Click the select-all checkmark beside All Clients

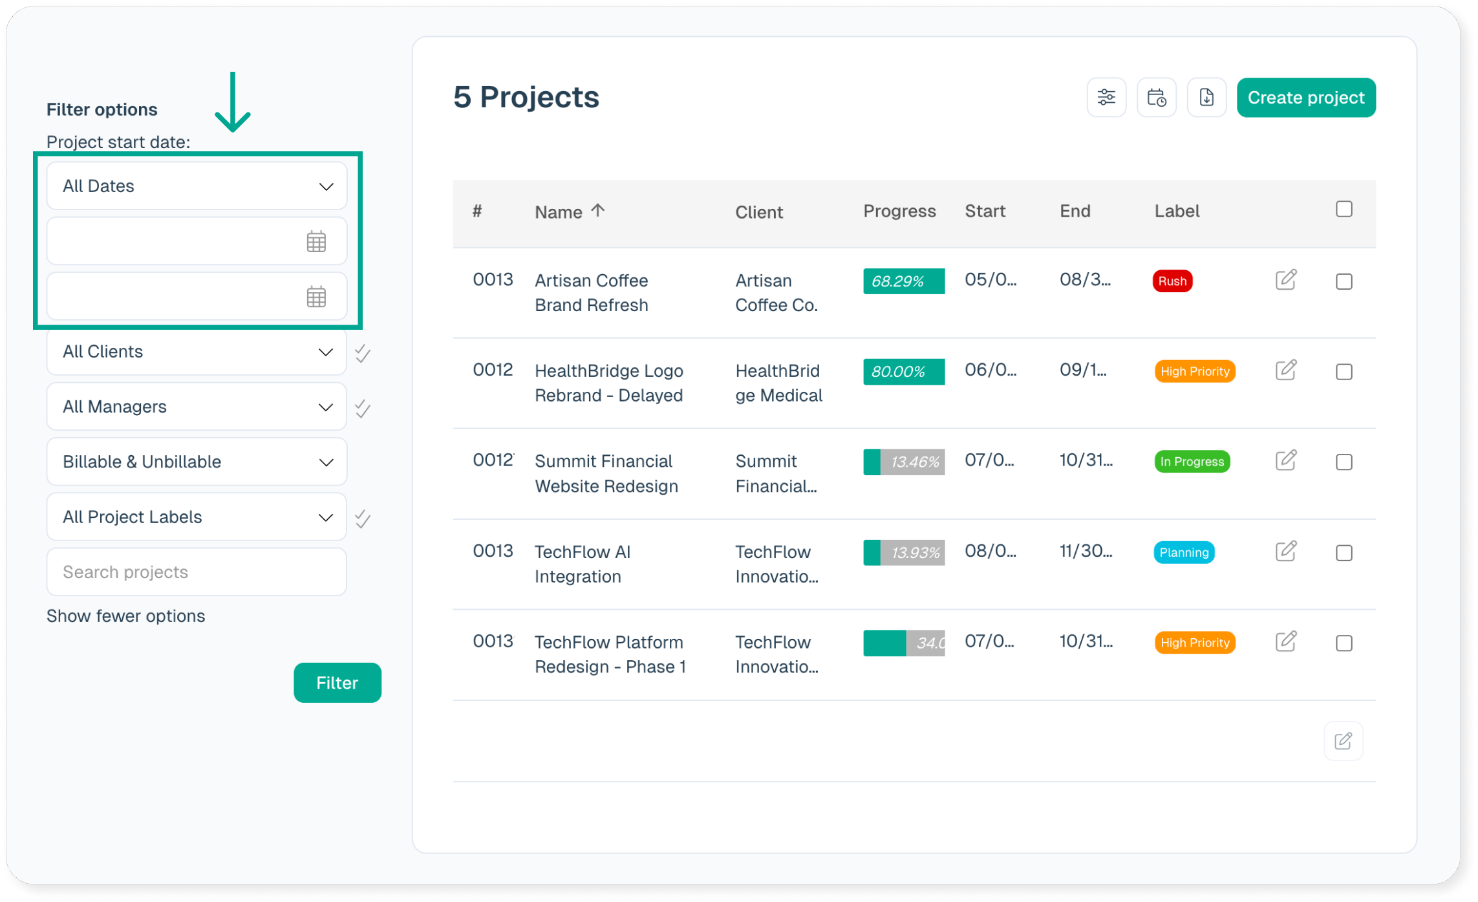(x=363, y=353)
